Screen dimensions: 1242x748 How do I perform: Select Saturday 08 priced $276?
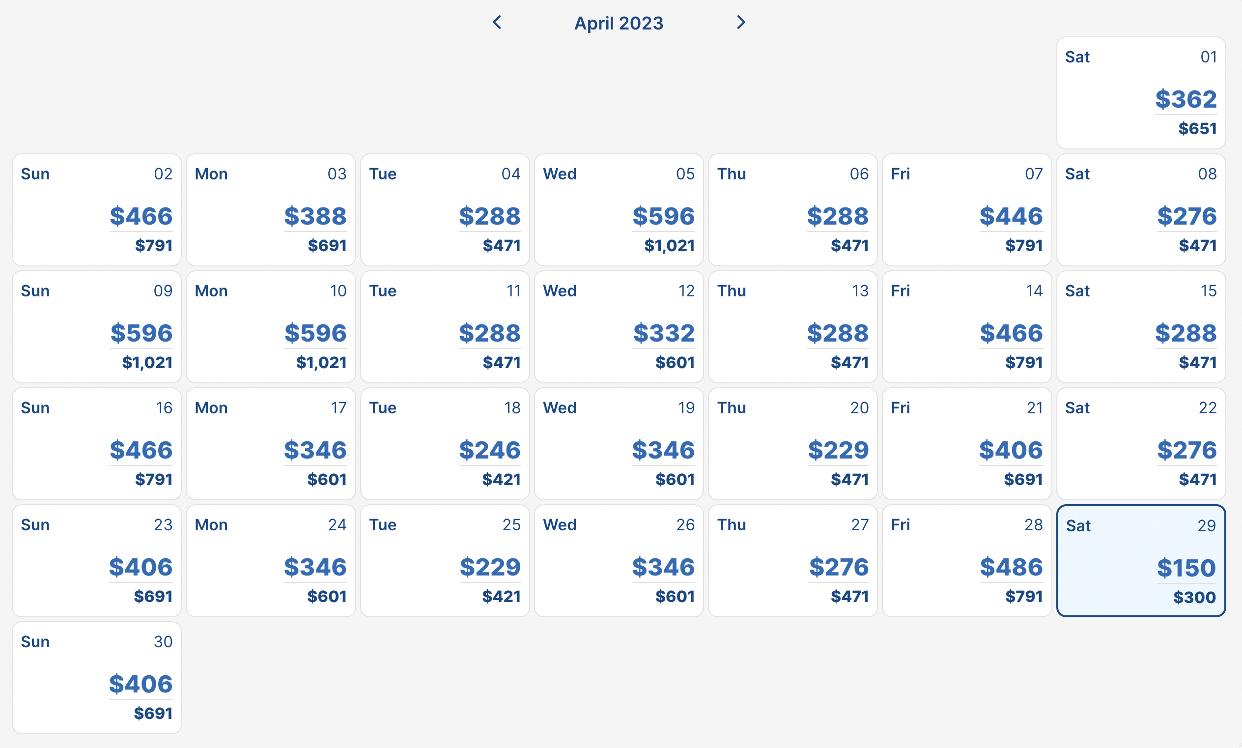(1141, 210)
